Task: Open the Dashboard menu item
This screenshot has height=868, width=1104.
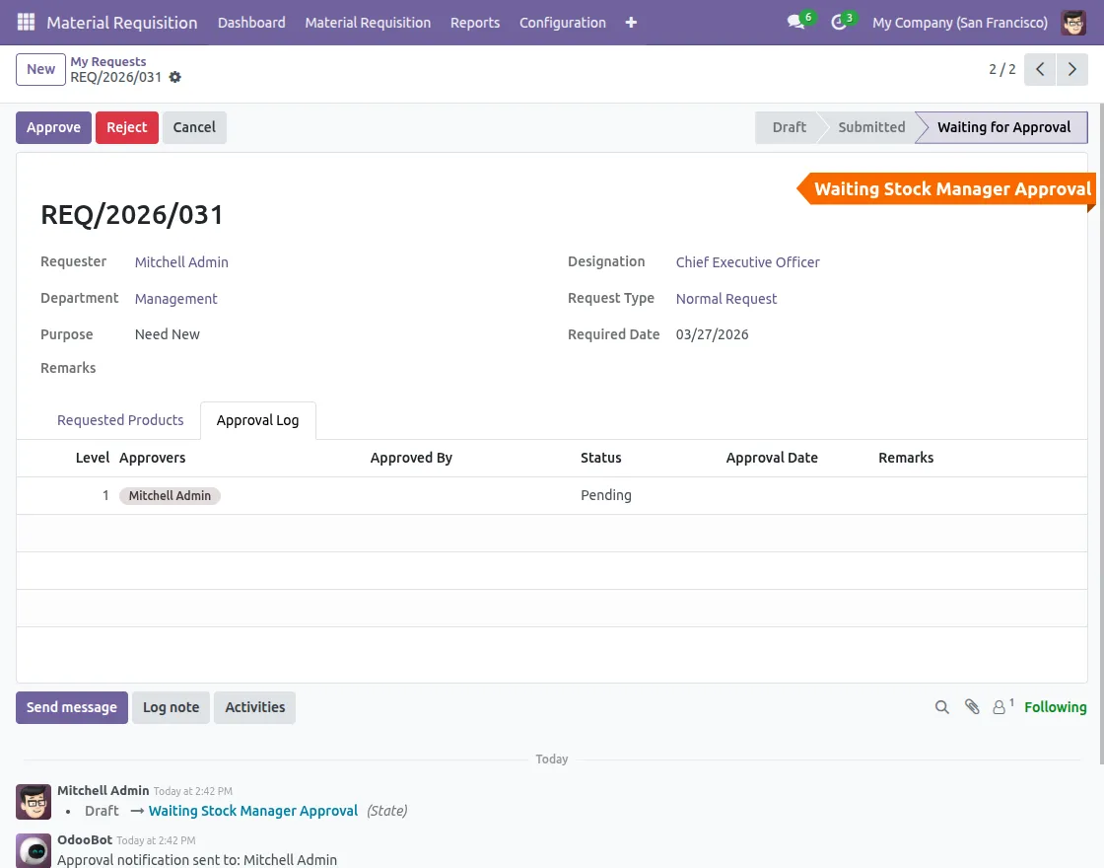Action: point(251,22)
